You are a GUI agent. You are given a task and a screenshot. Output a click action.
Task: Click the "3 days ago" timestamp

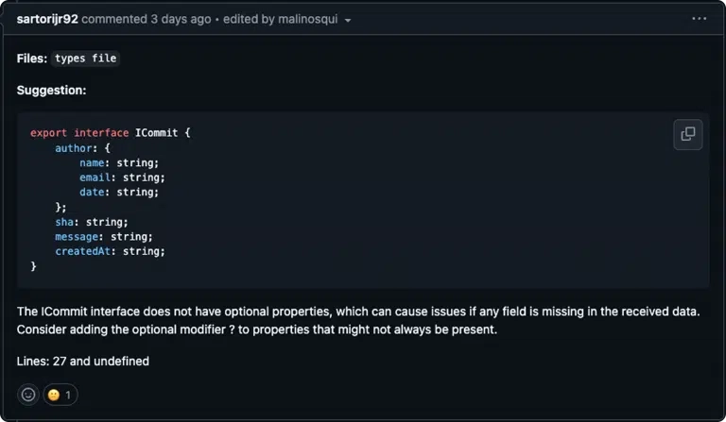(181, 19)
